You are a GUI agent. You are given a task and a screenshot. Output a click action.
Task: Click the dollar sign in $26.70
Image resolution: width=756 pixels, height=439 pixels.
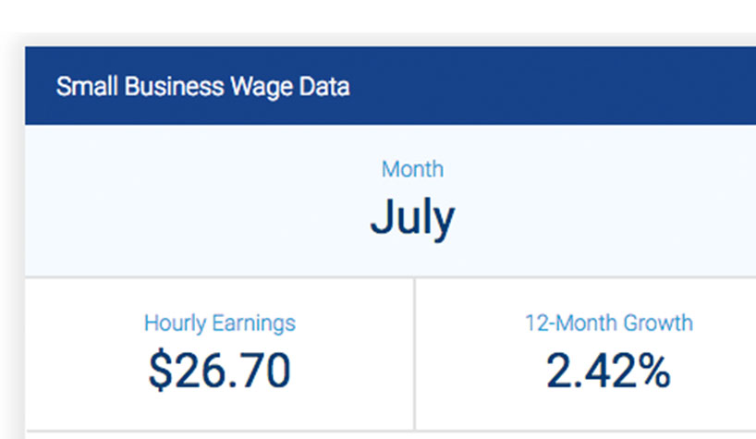click(161, 370)
